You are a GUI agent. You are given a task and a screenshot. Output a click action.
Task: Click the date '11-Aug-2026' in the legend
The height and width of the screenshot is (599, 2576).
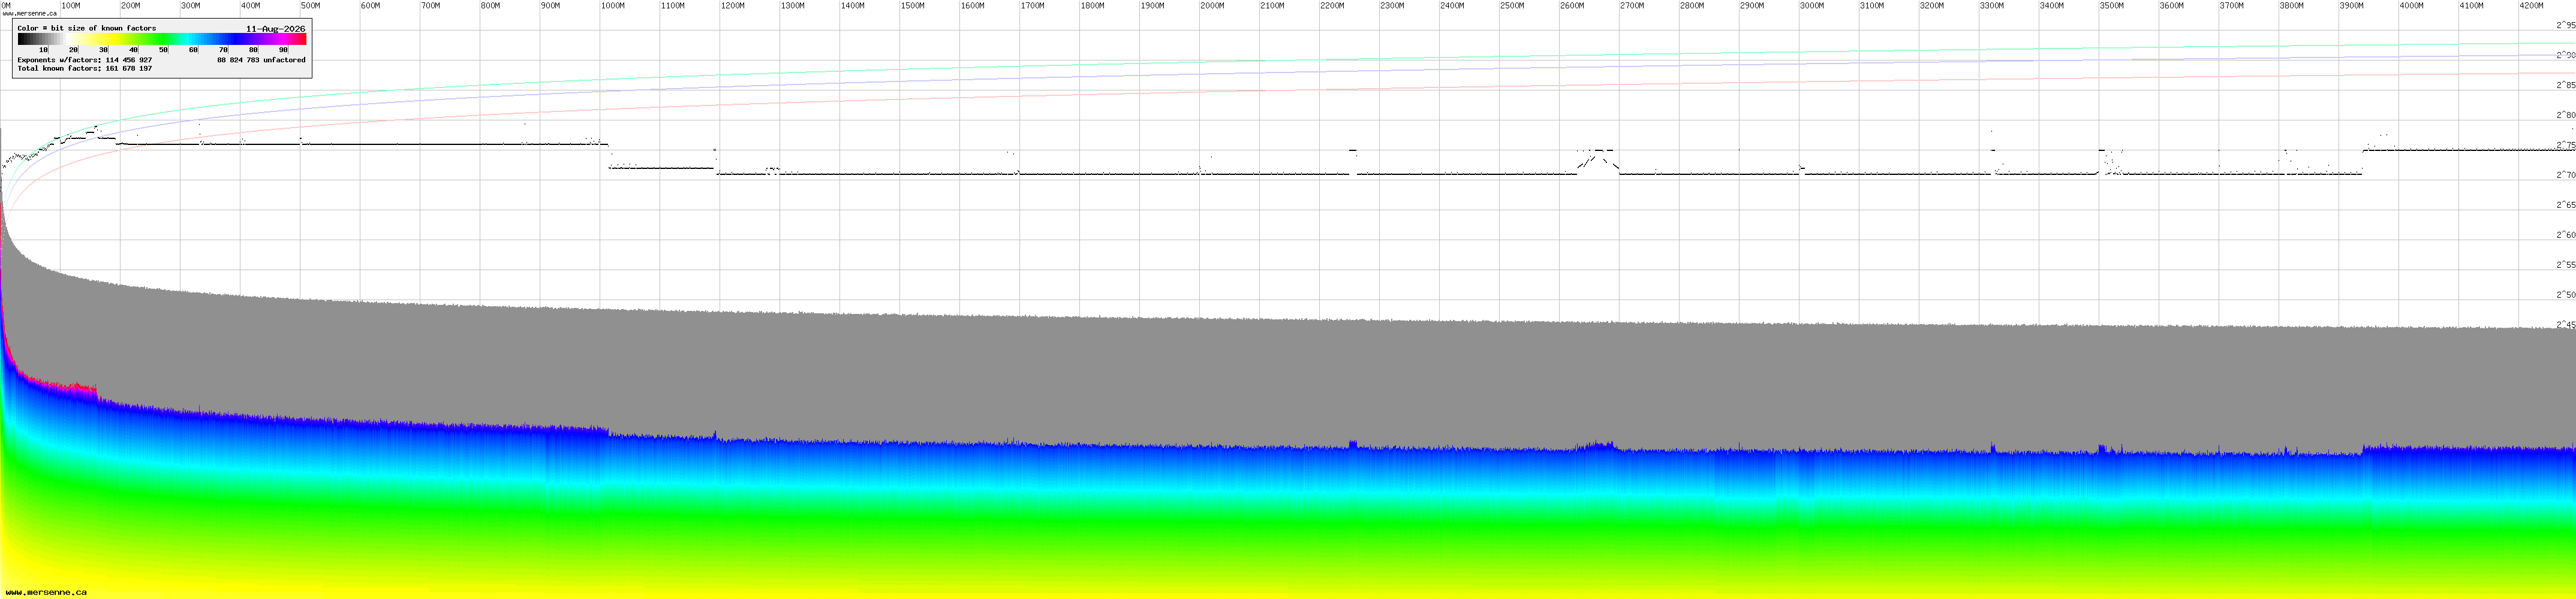276,29
